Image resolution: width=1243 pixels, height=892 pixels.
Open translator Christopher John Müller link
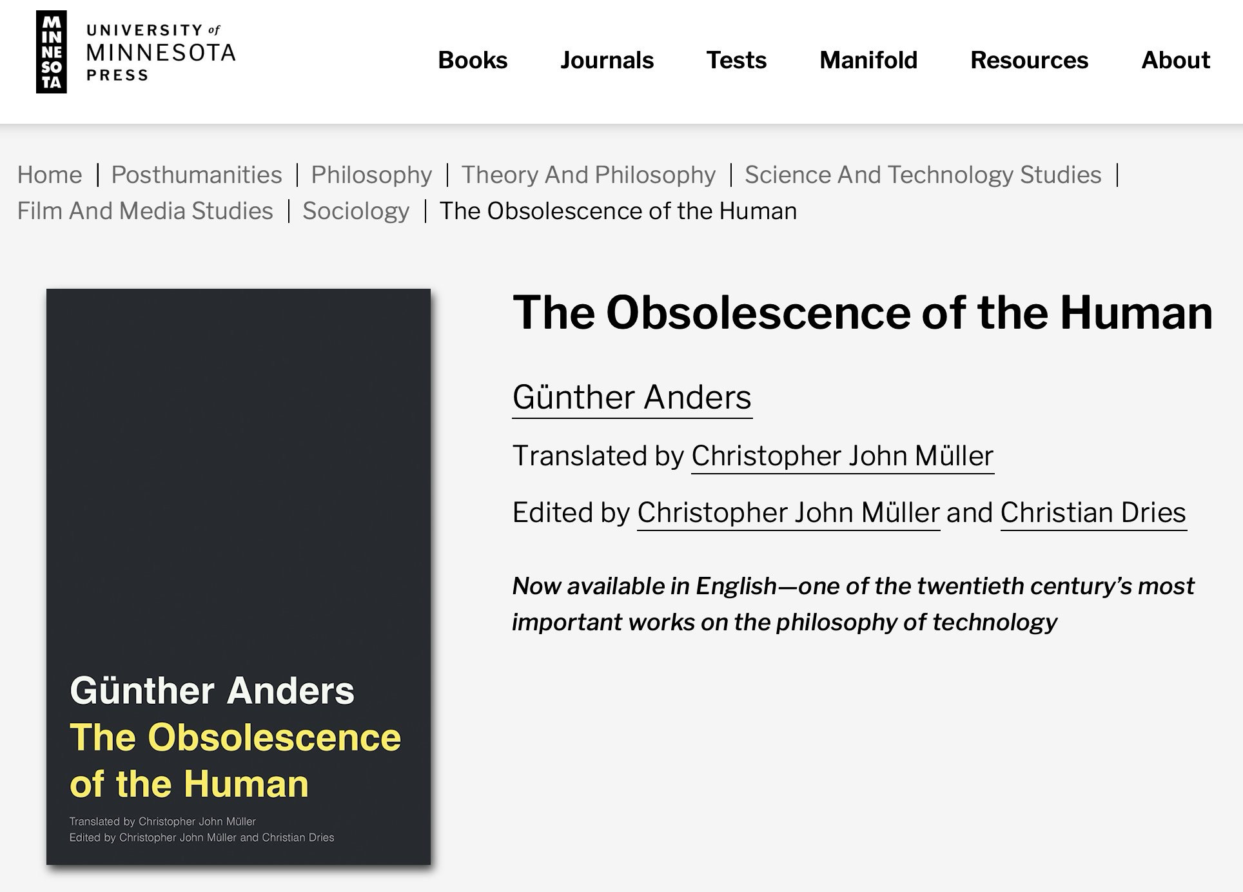click(842, 456)
